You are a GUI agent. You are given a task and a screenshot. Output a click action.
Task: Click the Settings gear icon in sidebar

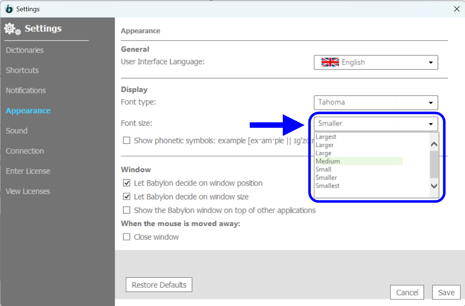(x=13, y=29)
